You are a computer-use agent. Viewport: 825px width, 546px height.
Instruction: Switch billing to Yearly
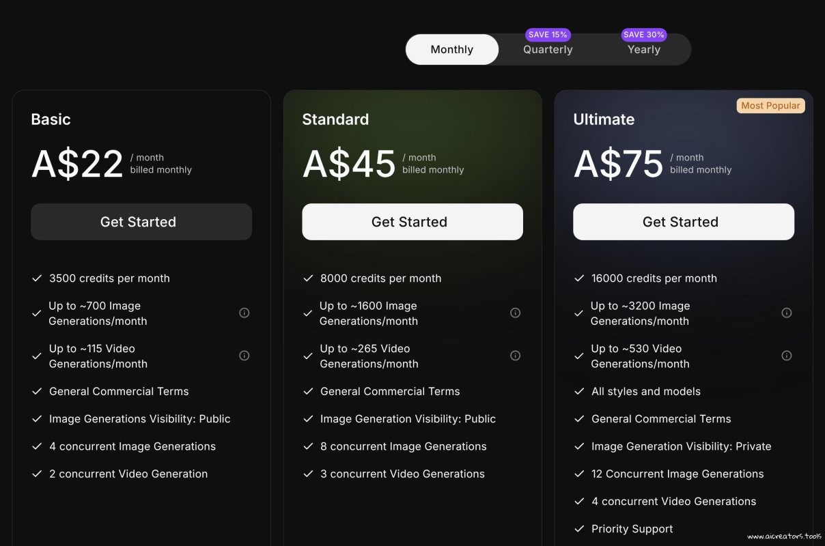click(643, 50)
